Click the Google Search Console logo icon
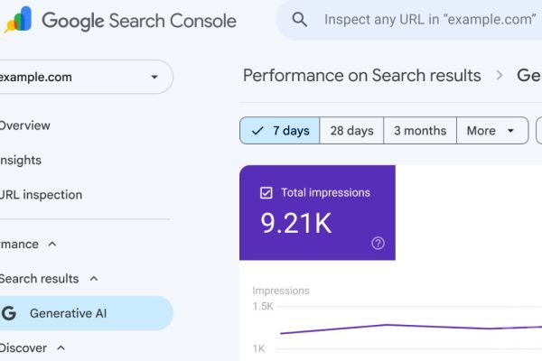Viewport: 542px width, 361px height. (x=18, y=19)
